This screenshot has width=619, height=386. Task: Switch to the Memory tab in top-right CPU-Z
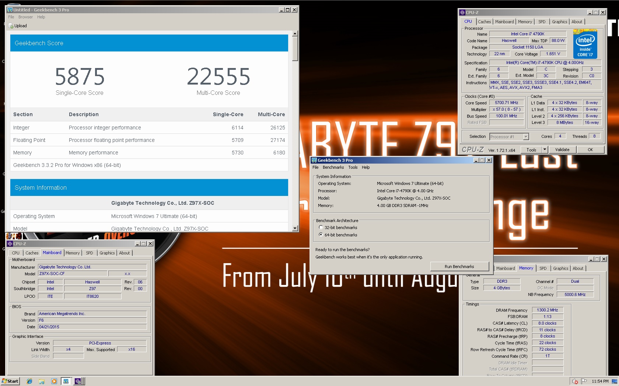(x=525, y=22)
